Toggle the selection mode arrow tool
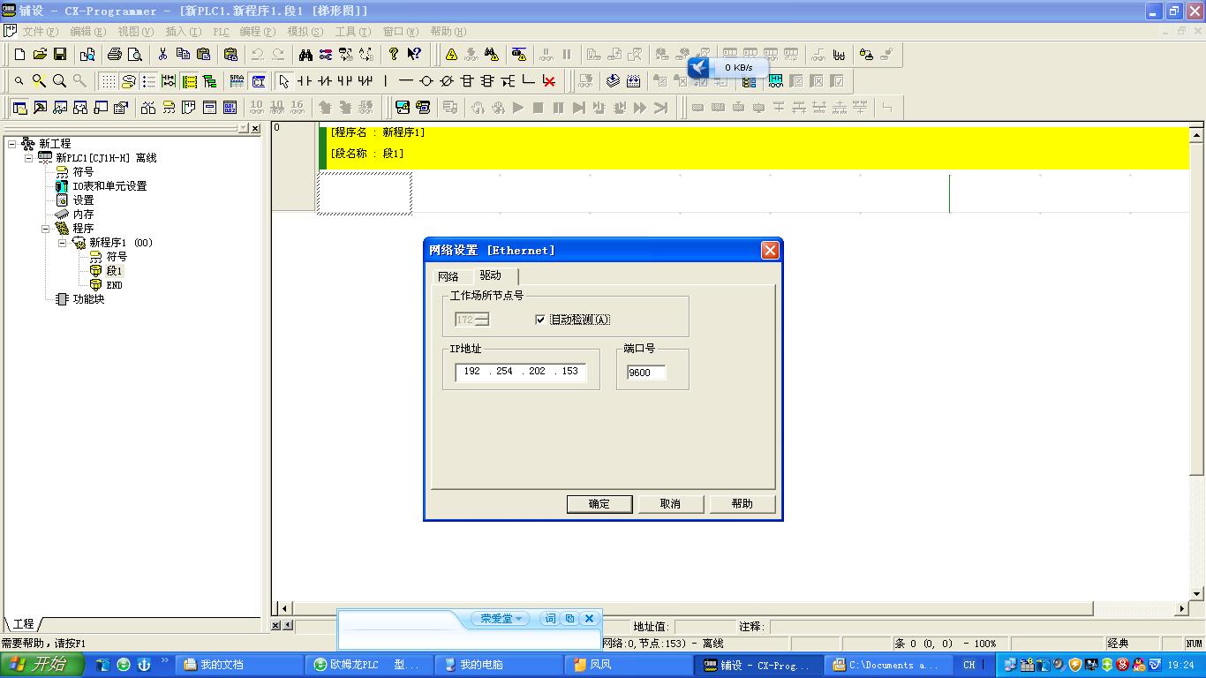The width and height of the screenshot is (1206, 678). tap(283, 81)
